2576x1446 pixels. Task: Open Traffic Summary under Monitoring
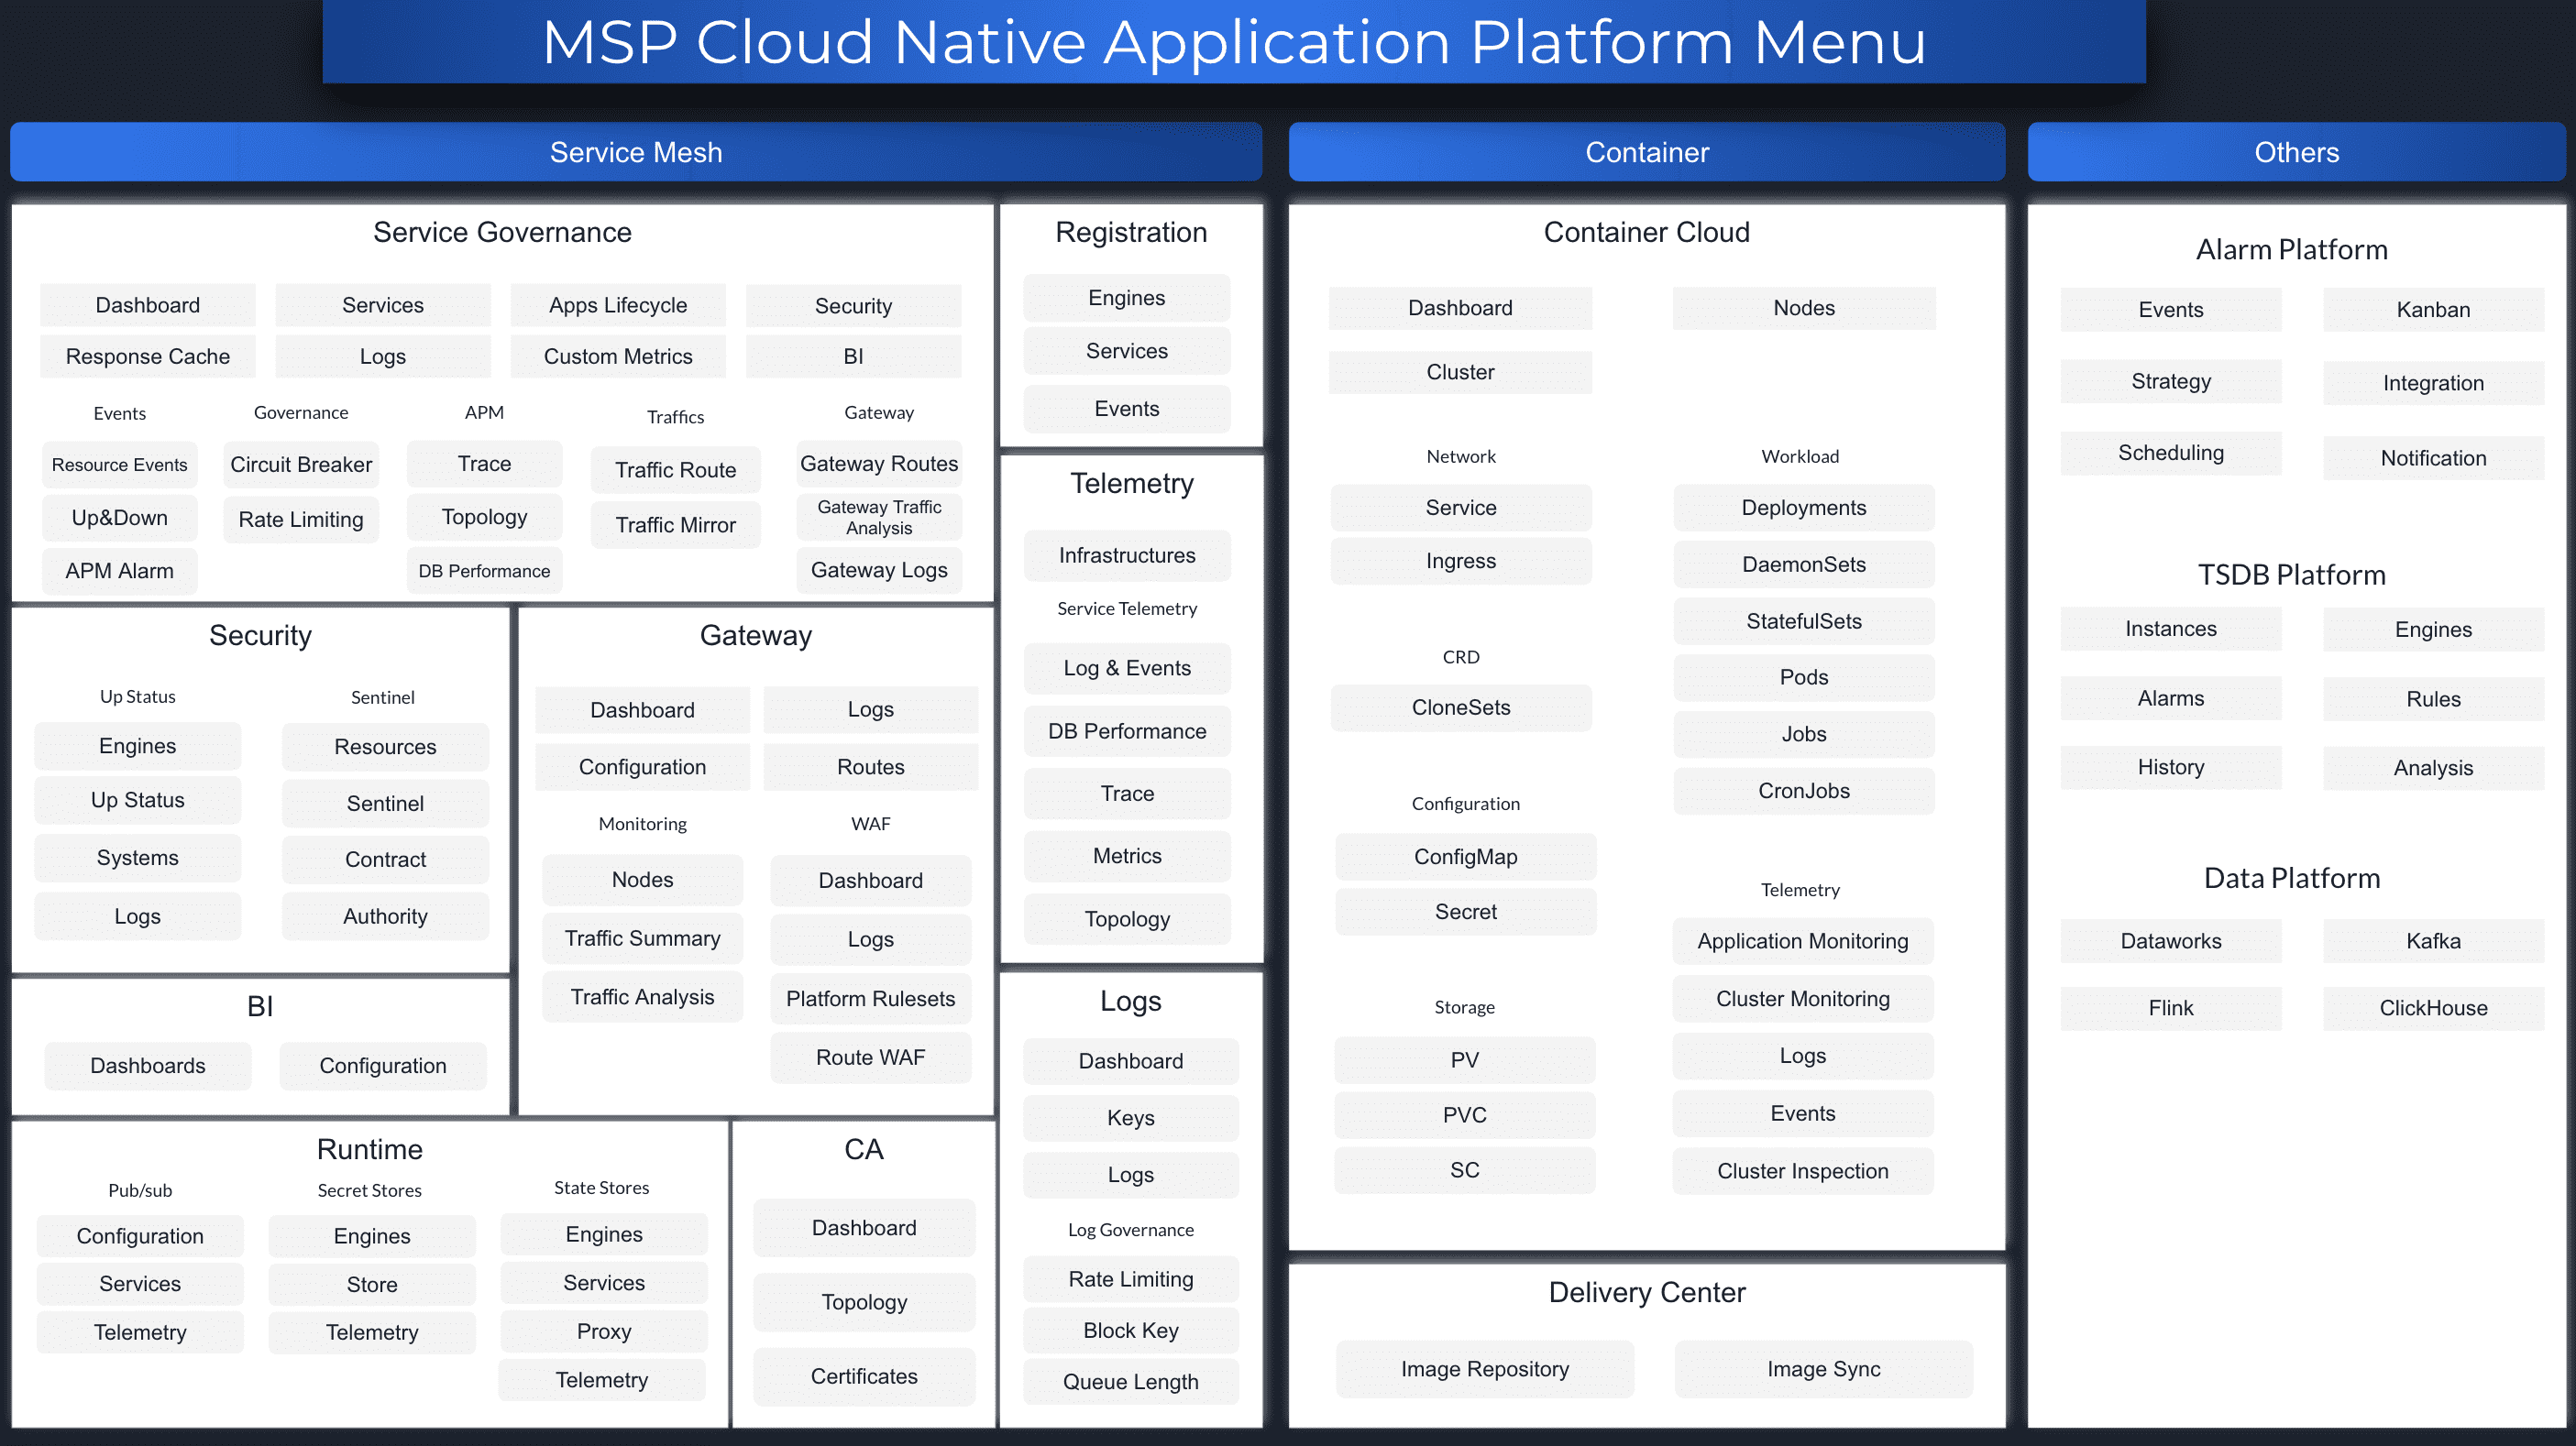pos(642,938)
